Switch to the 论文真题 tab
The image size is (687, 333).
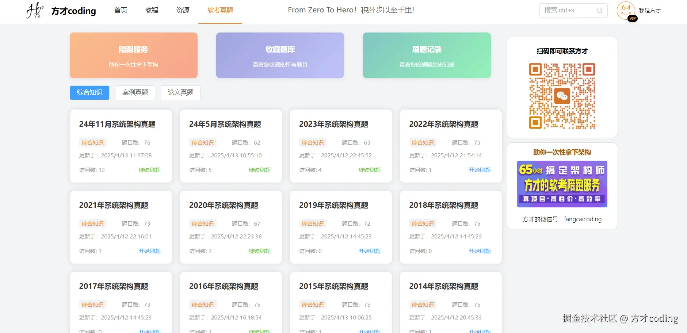180,93
